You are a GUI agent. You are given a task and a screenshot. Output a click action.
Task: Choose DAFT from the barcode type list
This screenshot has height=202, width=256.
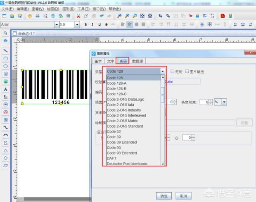133,158
